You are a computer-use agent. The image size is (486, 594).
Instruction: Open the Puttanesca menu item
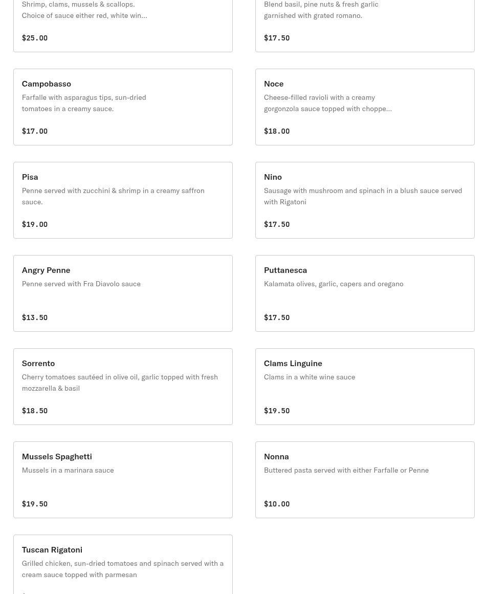365,293
